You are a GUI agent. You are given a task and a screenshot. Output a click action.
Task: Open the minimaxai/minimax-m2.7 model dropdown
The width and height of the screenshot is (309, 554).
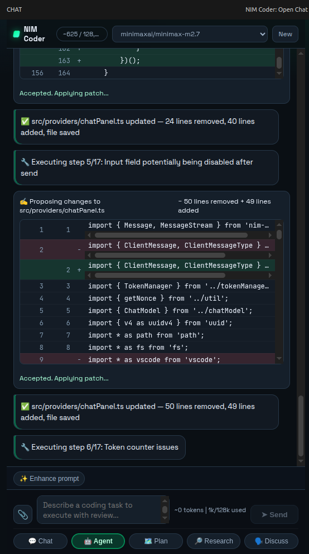[x=190, y=34]
